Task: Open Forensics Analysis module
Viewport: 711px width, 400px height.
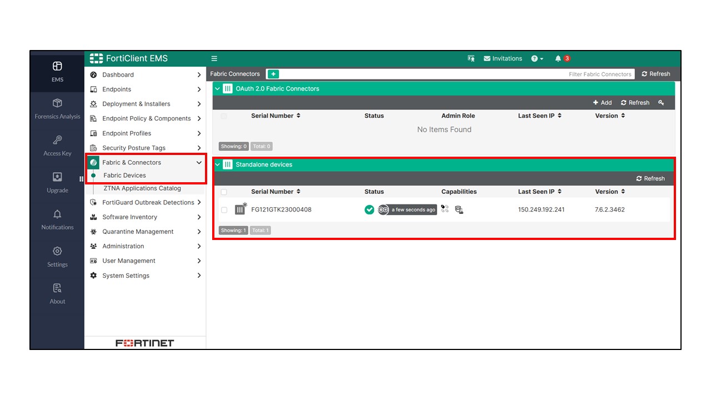Action: click(57, 109)
